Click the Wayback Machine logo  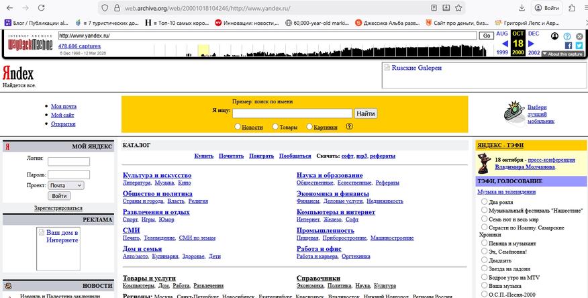tap(30, 44)
